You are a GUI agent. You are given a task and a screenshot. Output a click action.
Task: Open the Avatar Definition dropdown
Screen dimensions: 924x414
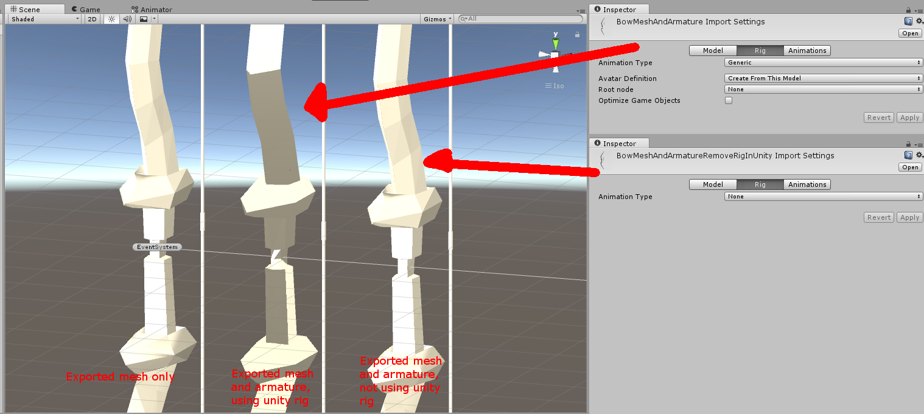823,78
